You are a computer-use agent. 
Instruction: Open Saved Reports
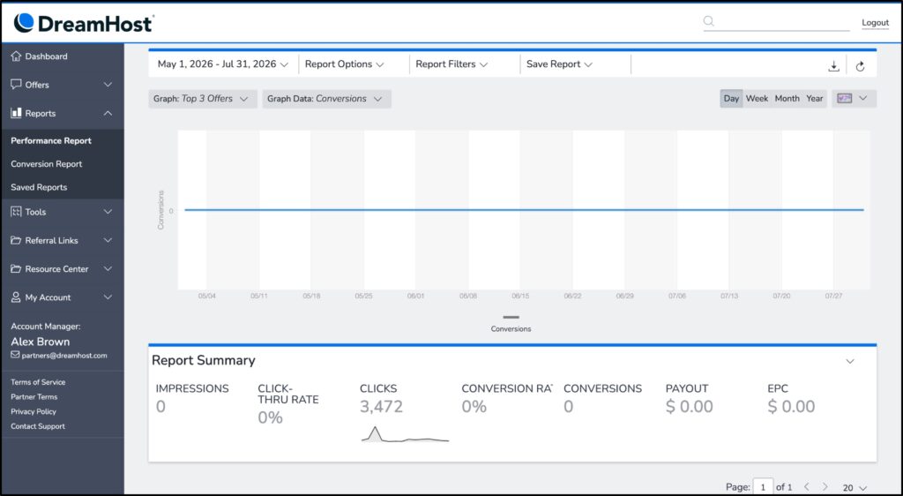click(x=39, y=187)
